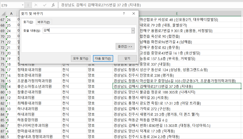Open the Insert Function fx icon

[x=53, y=5]
